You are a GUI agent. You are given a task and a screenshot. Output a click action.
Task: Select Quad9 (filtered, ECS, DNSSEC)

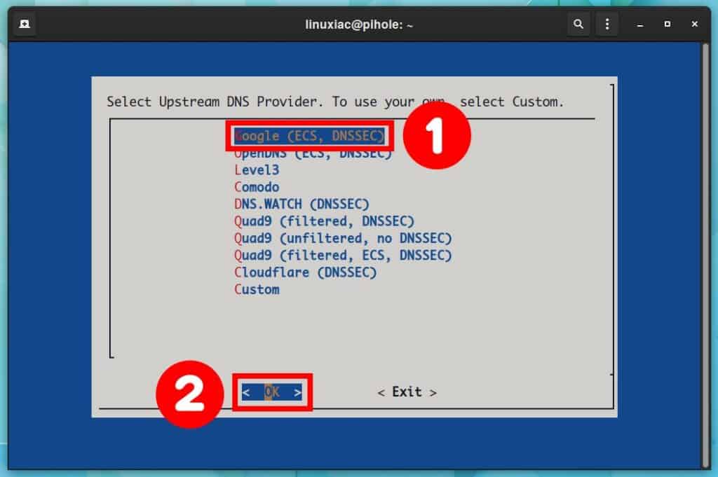(343, 255)
